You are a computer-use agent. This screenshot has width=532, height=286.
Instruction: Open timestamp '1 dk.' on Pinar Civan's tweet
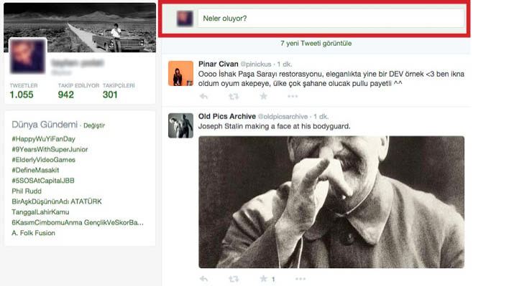point(285,65)
